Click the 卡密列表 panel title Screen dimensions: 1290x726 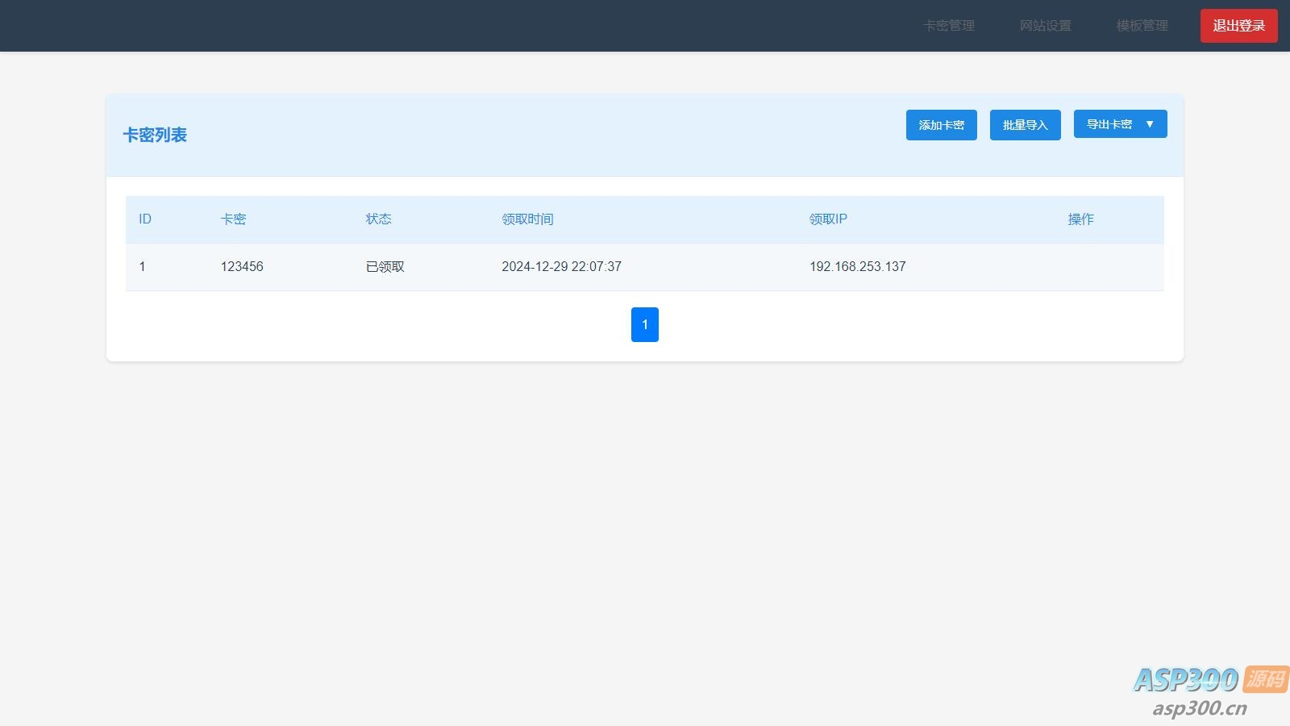[155, 136]
